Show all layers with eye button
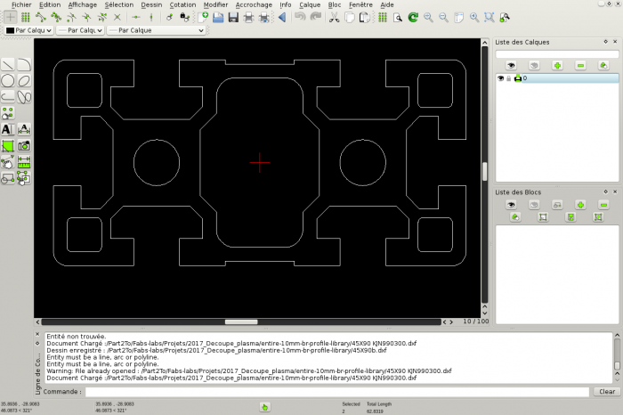This screenshot has width=623, height=415. (x=512, y=65)
